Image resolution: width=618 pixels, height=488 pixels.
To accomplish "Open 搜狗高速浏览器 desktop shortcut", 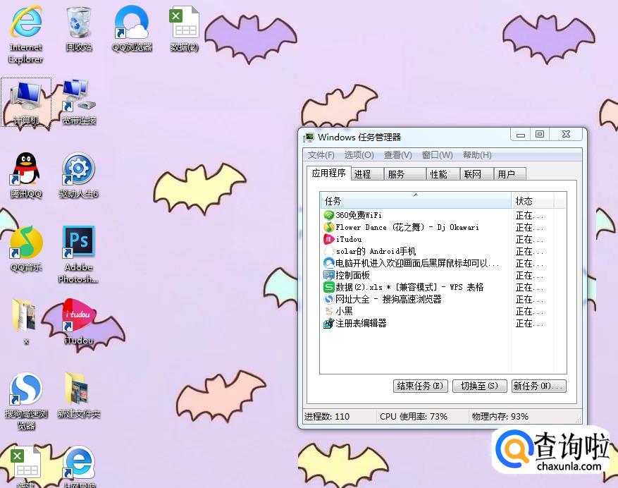I will pyautogui.click(x=26, y=389).
